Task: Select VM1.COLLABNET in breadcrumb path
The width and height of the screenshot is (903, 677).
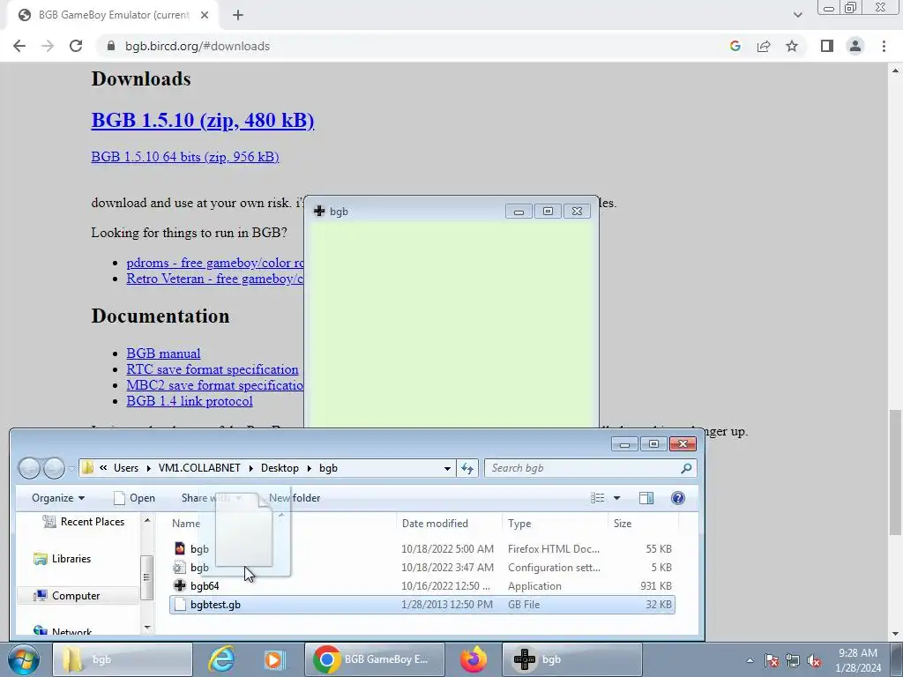Action: [199, 468]
